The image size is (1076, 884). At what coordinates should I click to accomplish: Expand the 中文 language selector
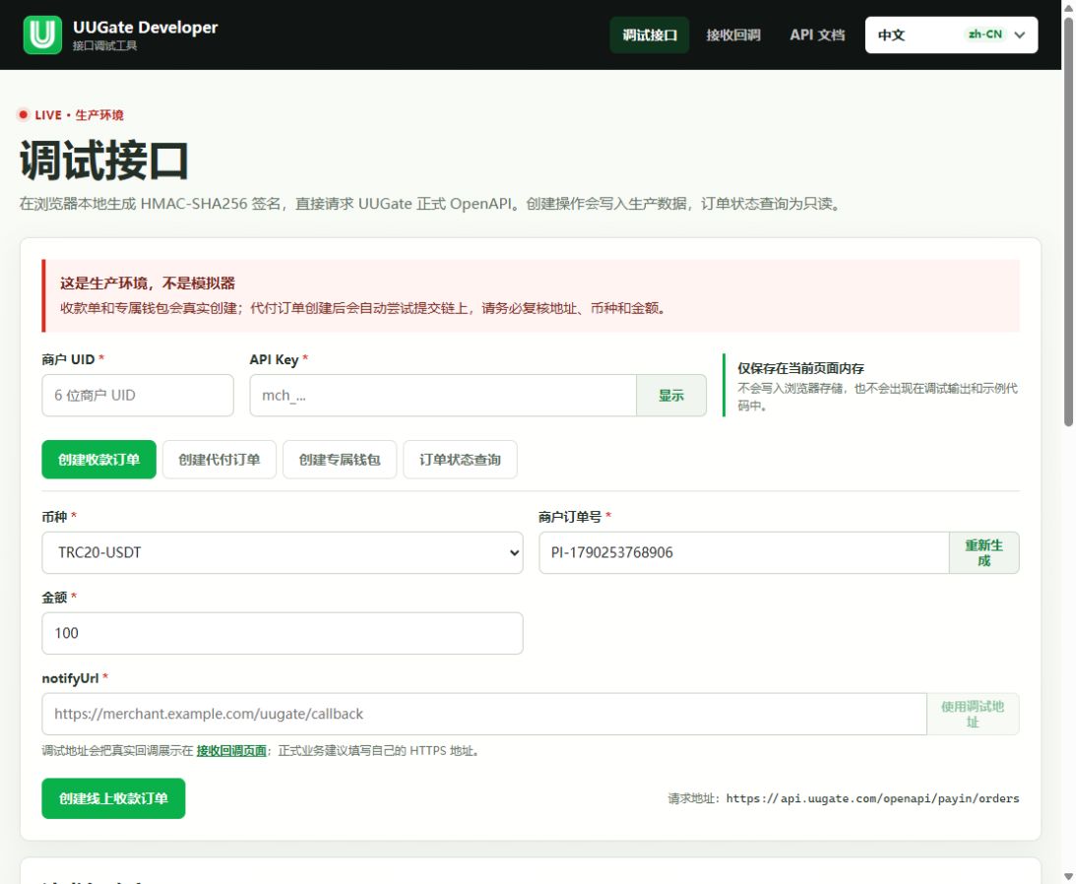[951, 35]
